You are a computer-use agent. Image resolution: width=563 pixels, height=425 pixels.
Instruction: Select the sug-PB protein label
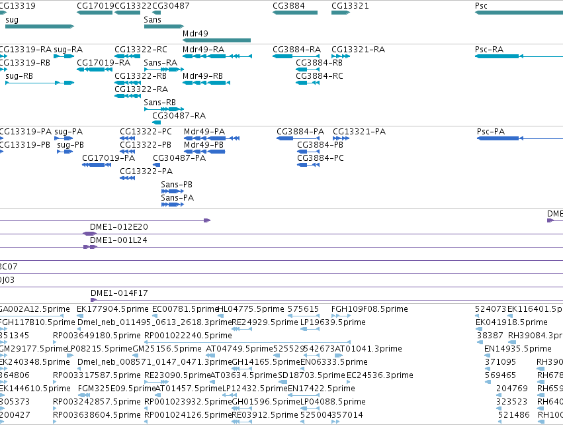pos(70,145)
